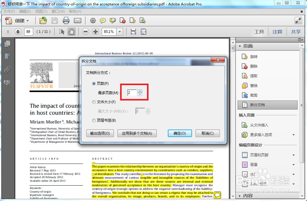307x201 pixels.
Task: Click 应用到多个文档 button
Action: coord(137,133)
